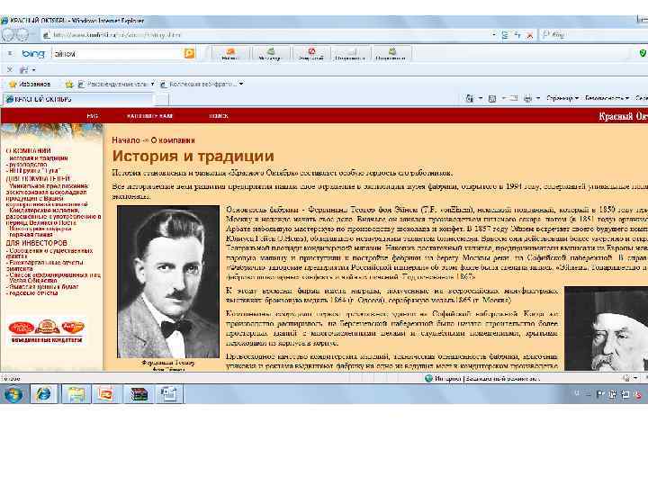Open the Рекомендуемые узлы favorites link
Viewport: 648px width, 486px height.
pyautogui.click(x=116, y=85)
